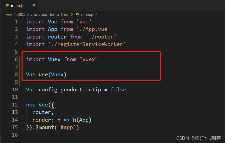
Task: Click the false value on line 10
Action: pyautogui.click(x=118, y=90)
